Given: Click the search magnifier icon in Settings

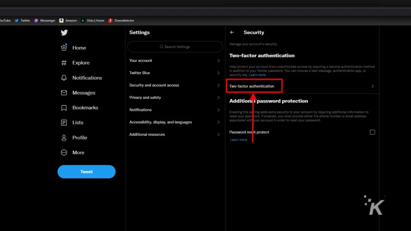Looking at the screenshot, I should [161, 47].
